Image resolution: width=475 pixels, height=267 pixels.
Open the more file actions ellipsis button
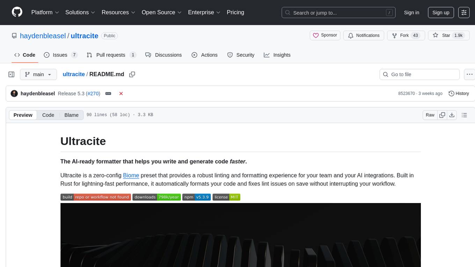469,74
